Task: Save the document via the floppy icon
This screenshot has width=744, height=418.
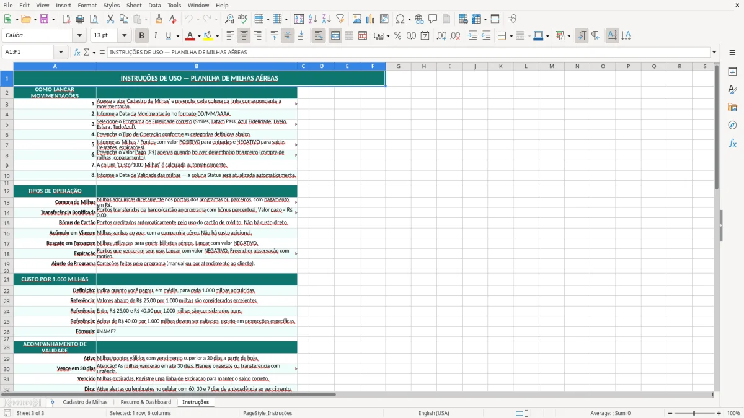Action: coord(44,19)
